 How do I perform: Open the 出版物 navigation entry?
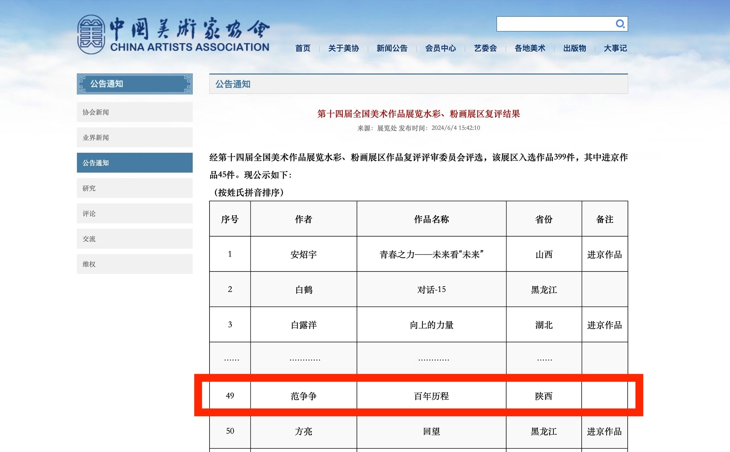(574, 48)
